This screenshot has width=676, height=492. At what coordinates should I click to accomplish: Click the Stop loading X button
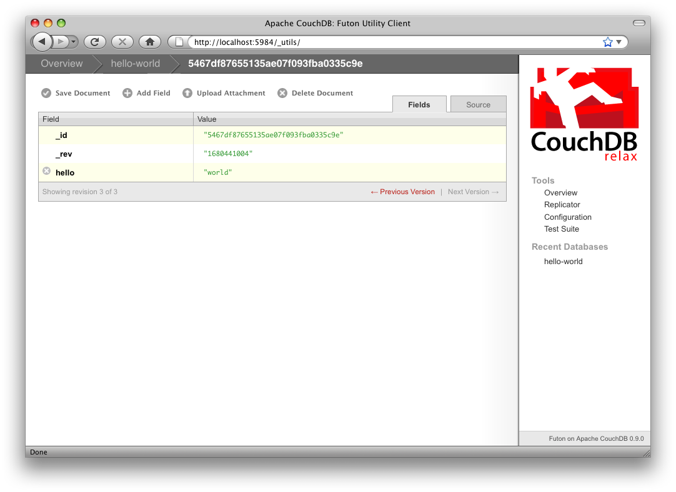(x=122, y=42)
